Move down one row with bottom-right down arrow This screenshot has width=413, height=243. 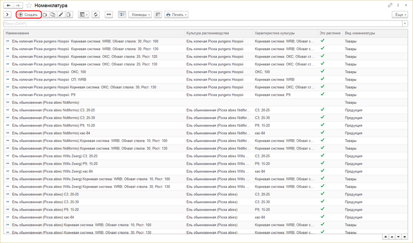[398, 237]
